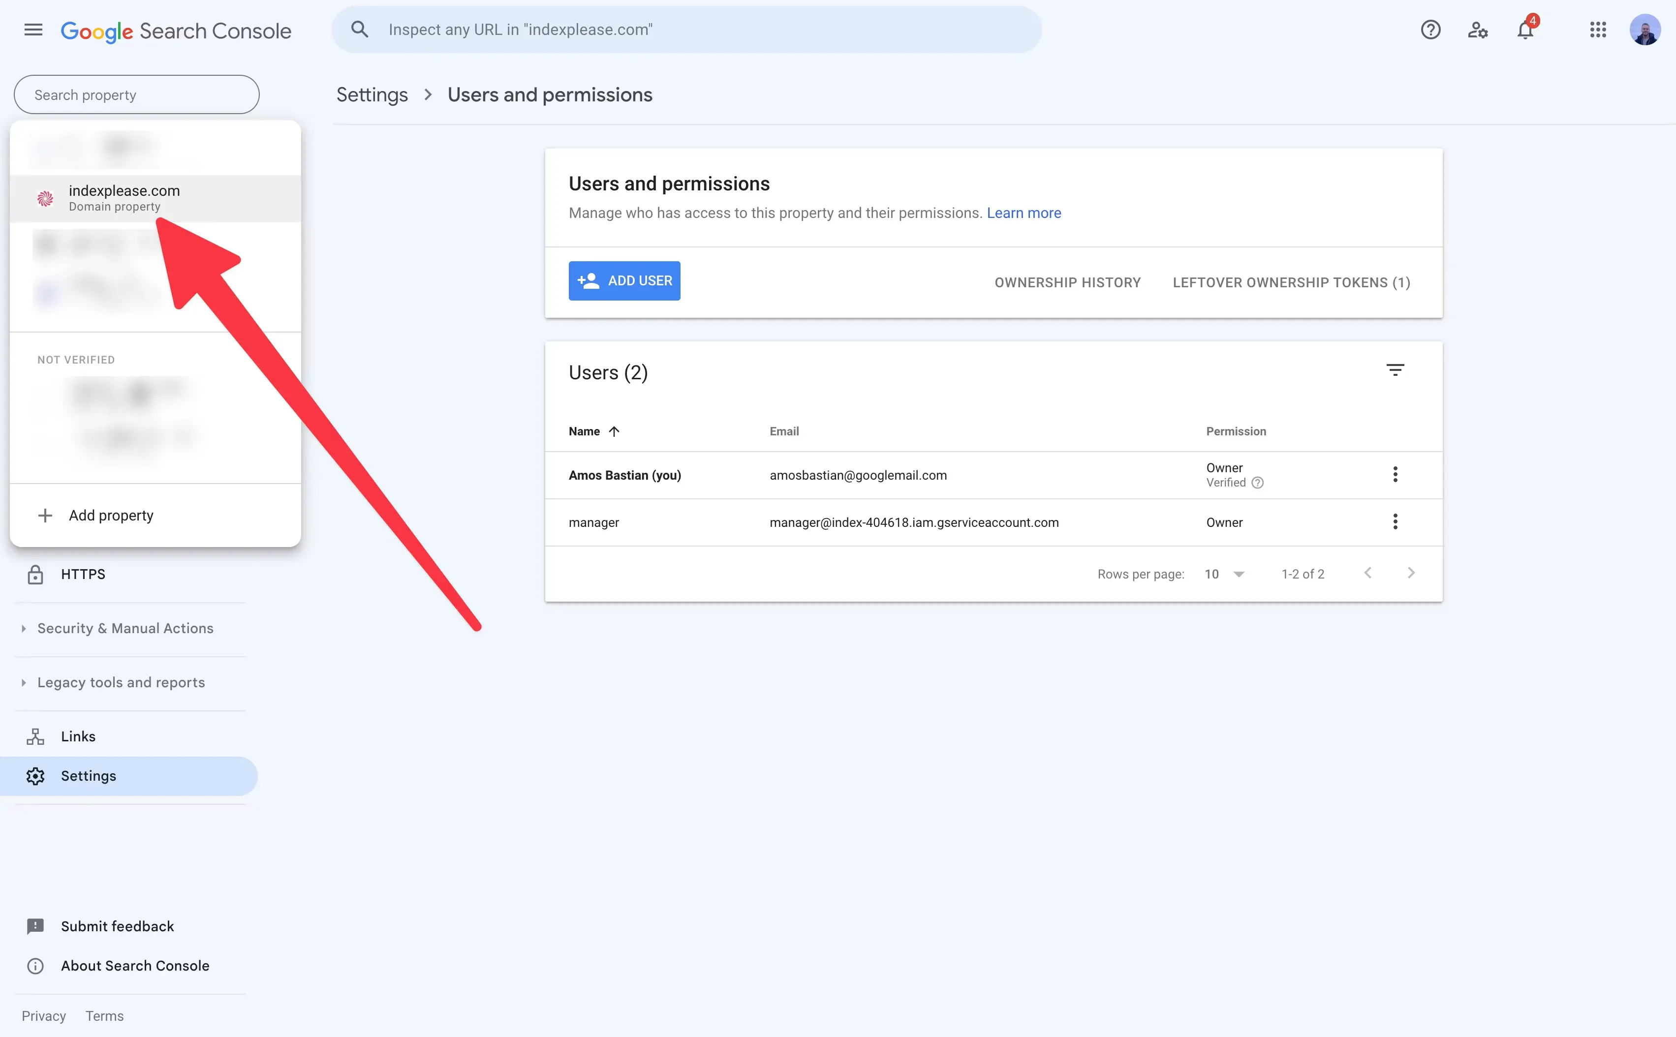Open the Google account avatar

click(1645, 30)
